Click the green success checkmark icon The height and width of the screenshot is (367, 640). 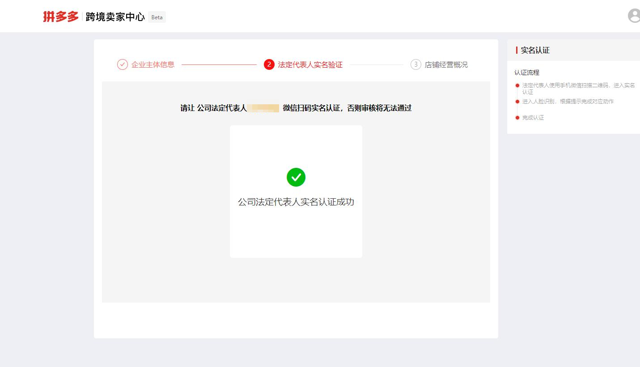[x=296, y=177]
